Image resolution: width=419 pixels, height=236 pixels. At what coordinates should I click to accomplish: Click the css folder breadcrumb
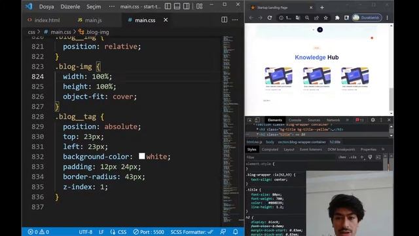point(31,32)
